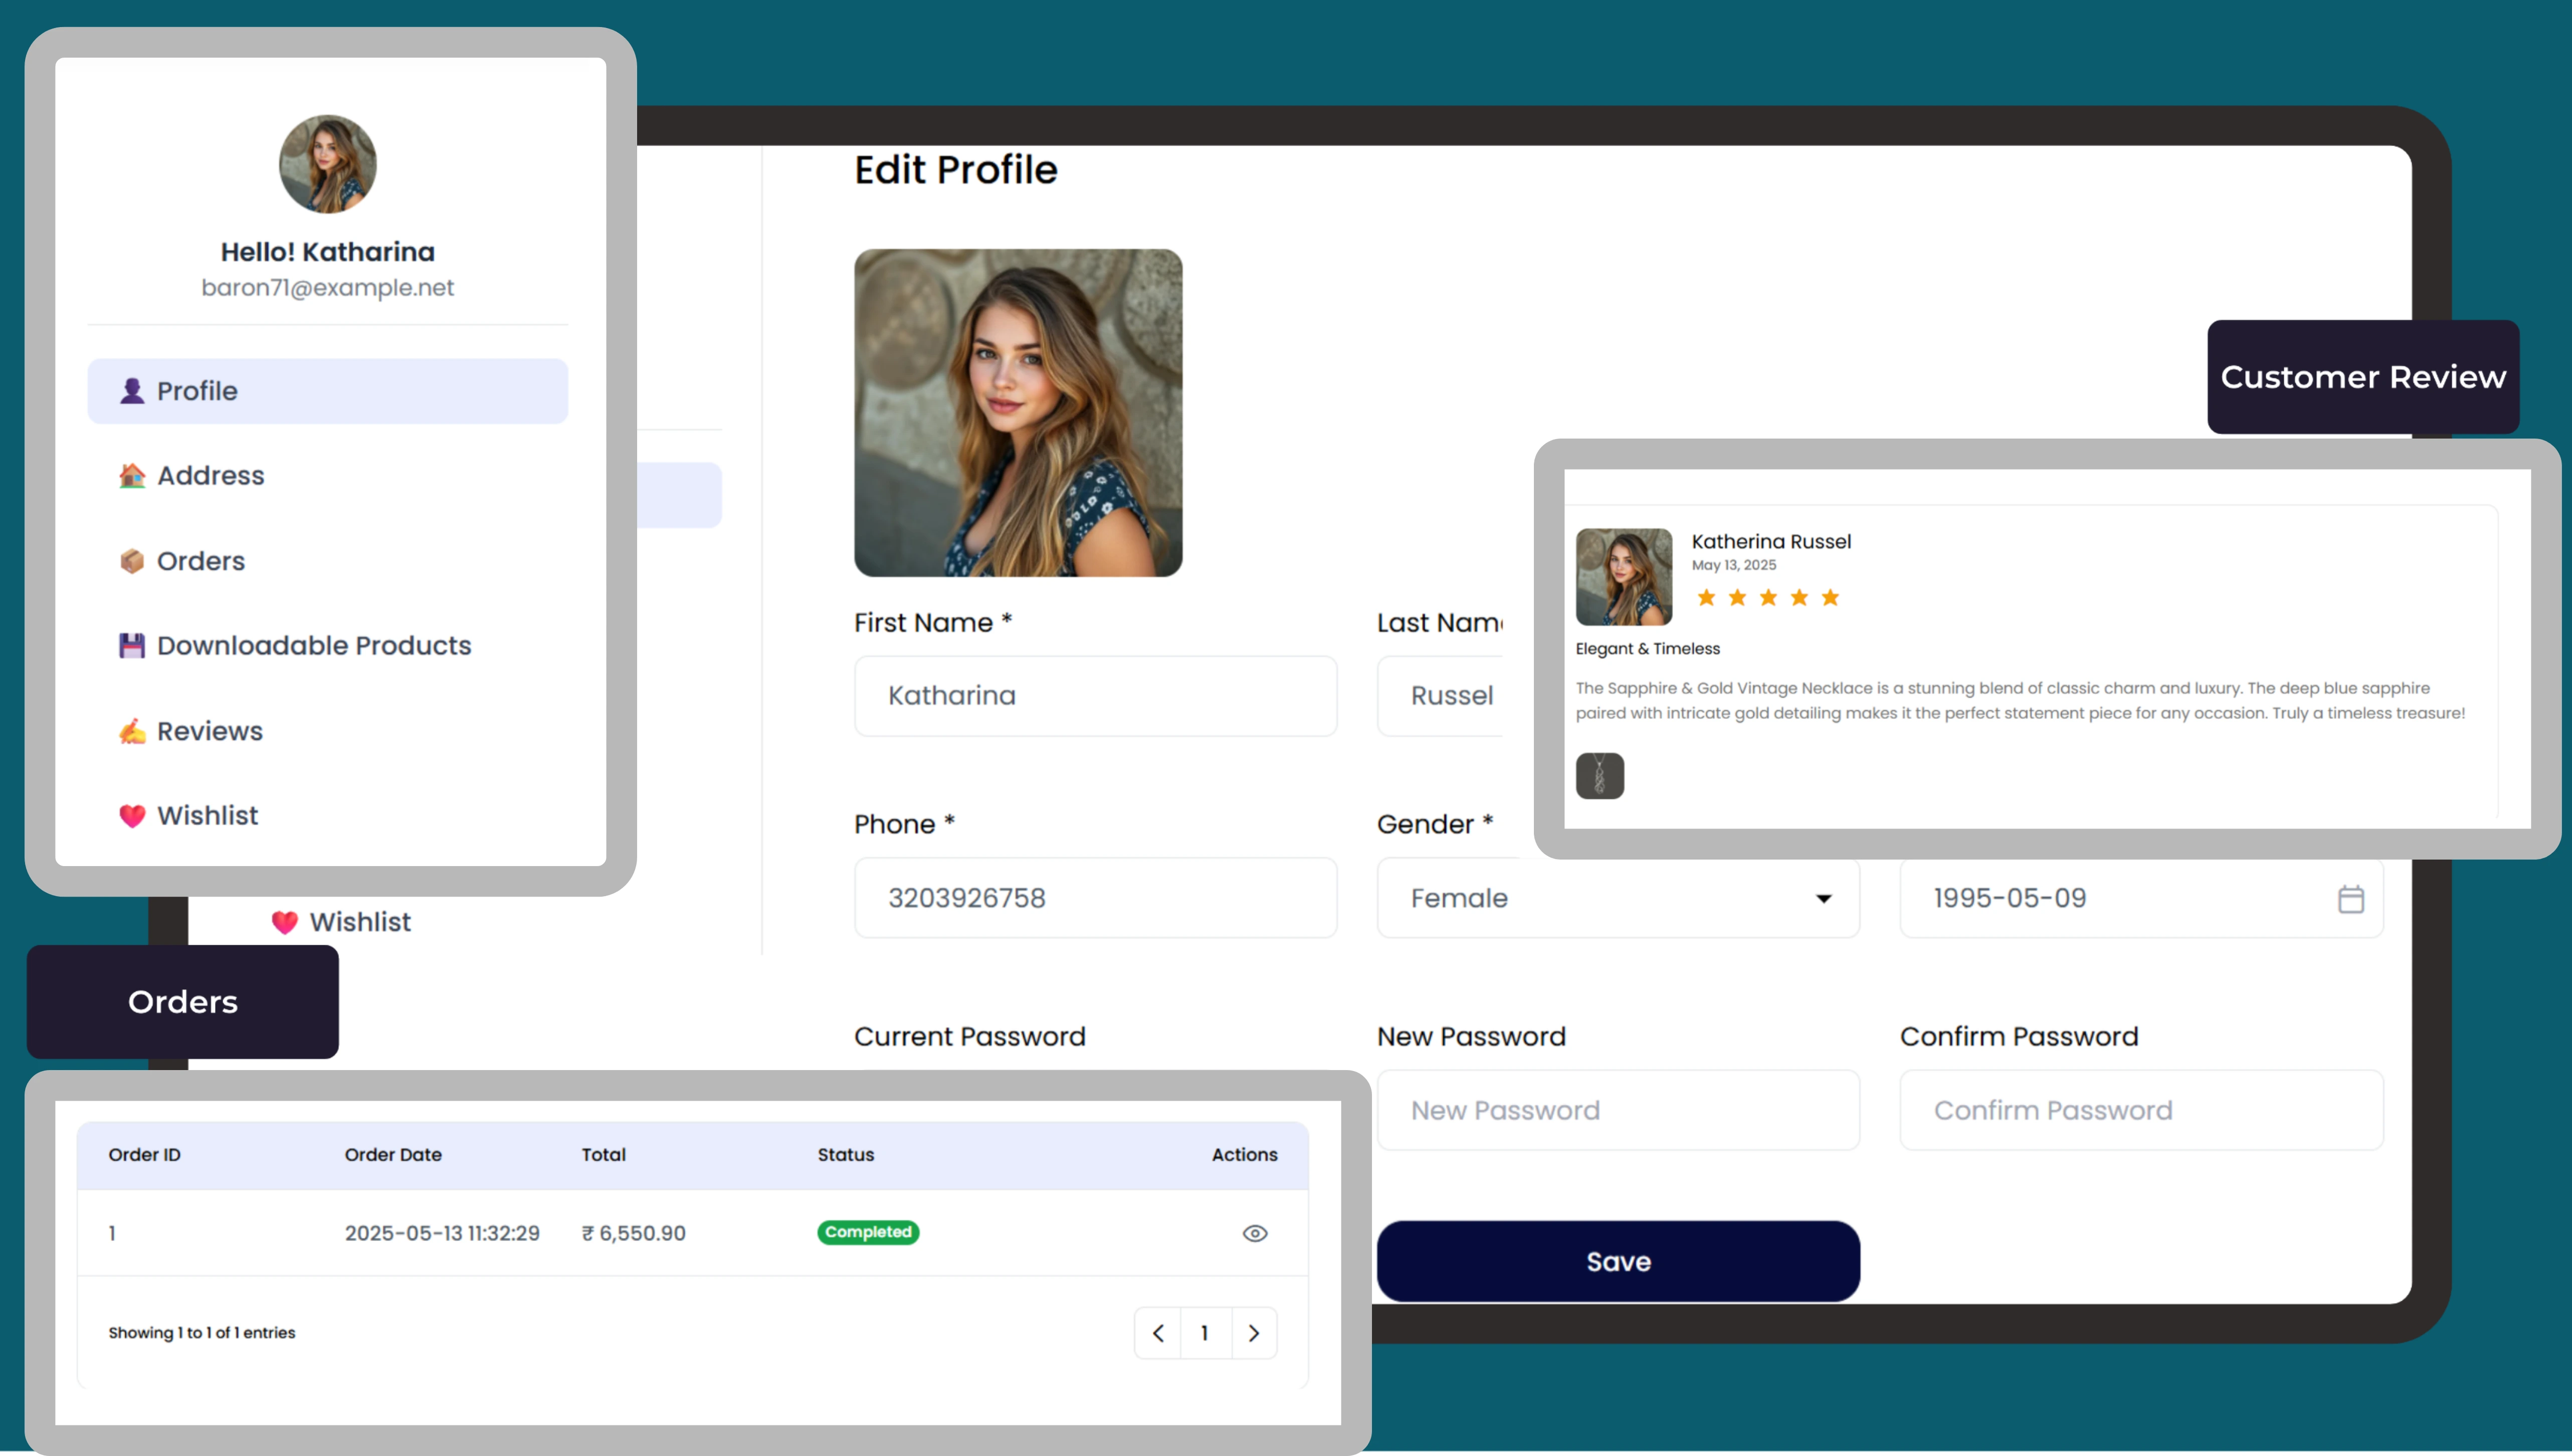Click the Completed status badge
The height and width of the screenshot is (1456, 2572).
pos(867,1232)
